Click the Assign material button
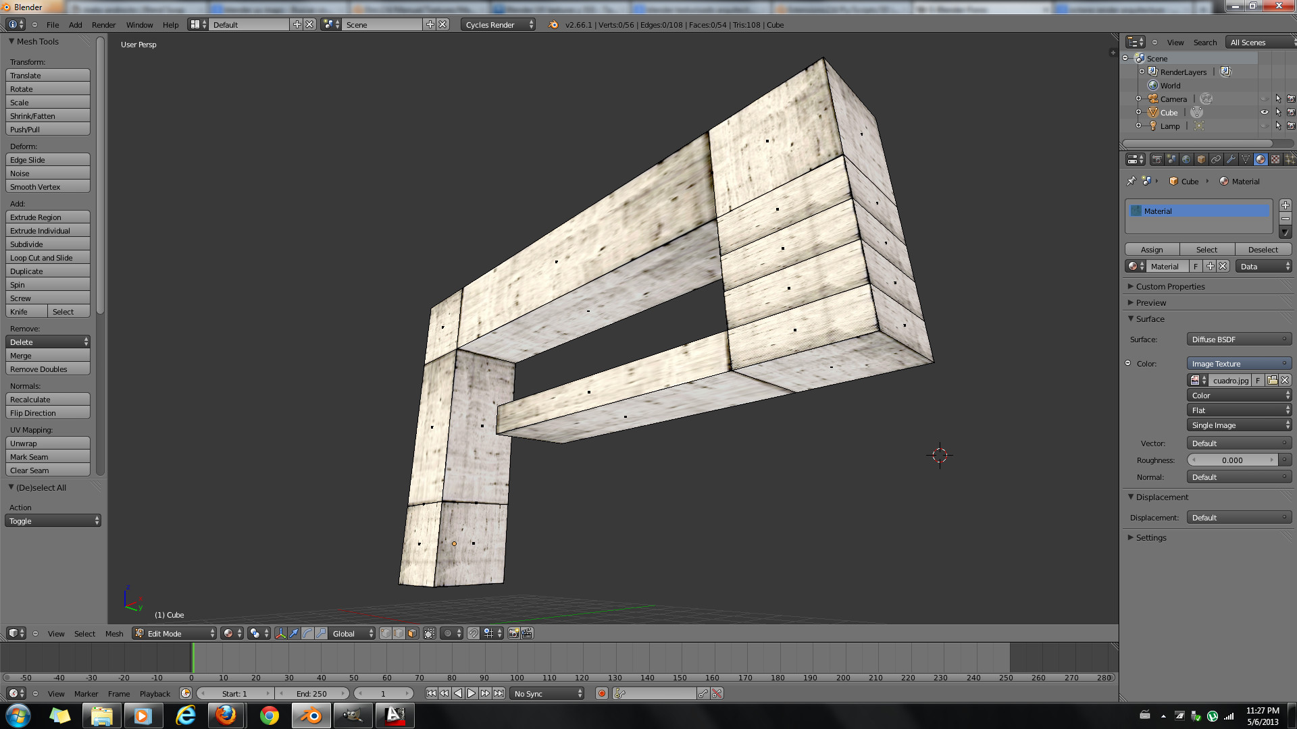 click(1152, 250)
